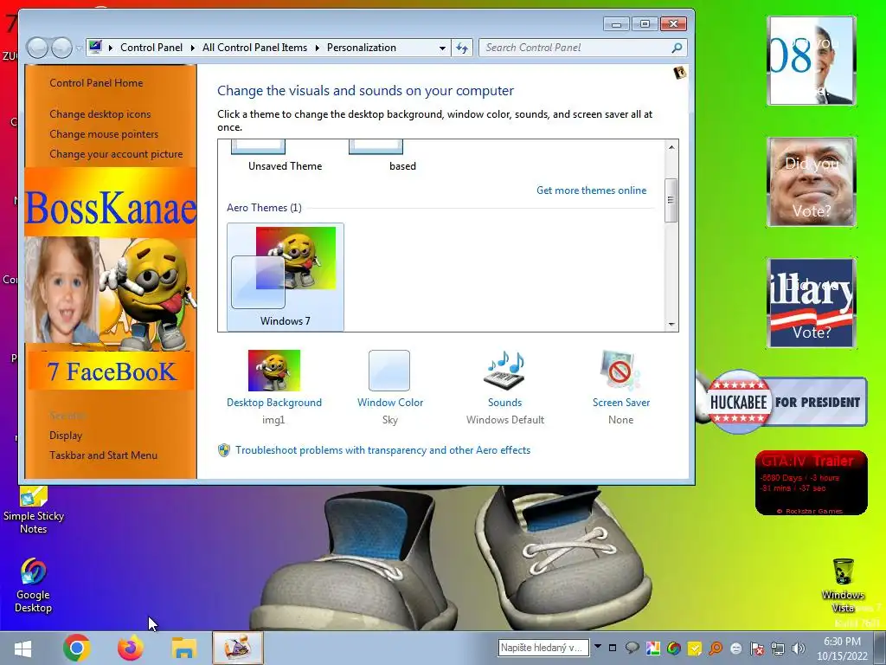886x665 pixels.
Task: Open Simple Sticky Notes desktop icon
Action: (x=34, y=496)
